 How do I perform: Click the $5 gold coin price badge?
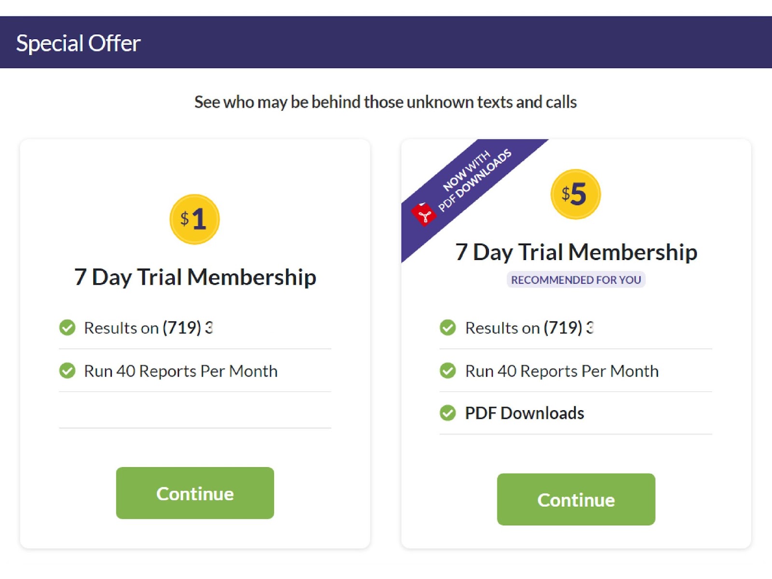[575, 194]
